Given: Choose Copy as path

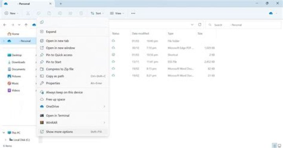Looking at the screenshot, I should coord(73,76).
